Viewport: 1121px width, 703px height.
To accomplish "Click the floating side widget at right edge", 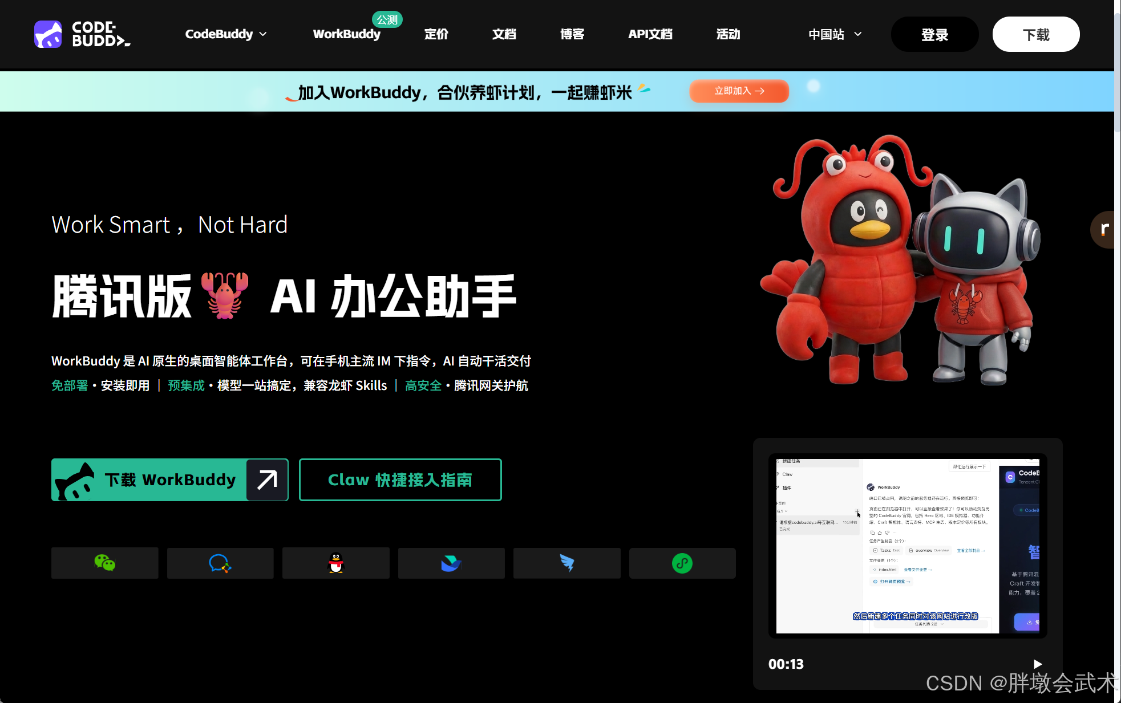I will coord(1103,229).
